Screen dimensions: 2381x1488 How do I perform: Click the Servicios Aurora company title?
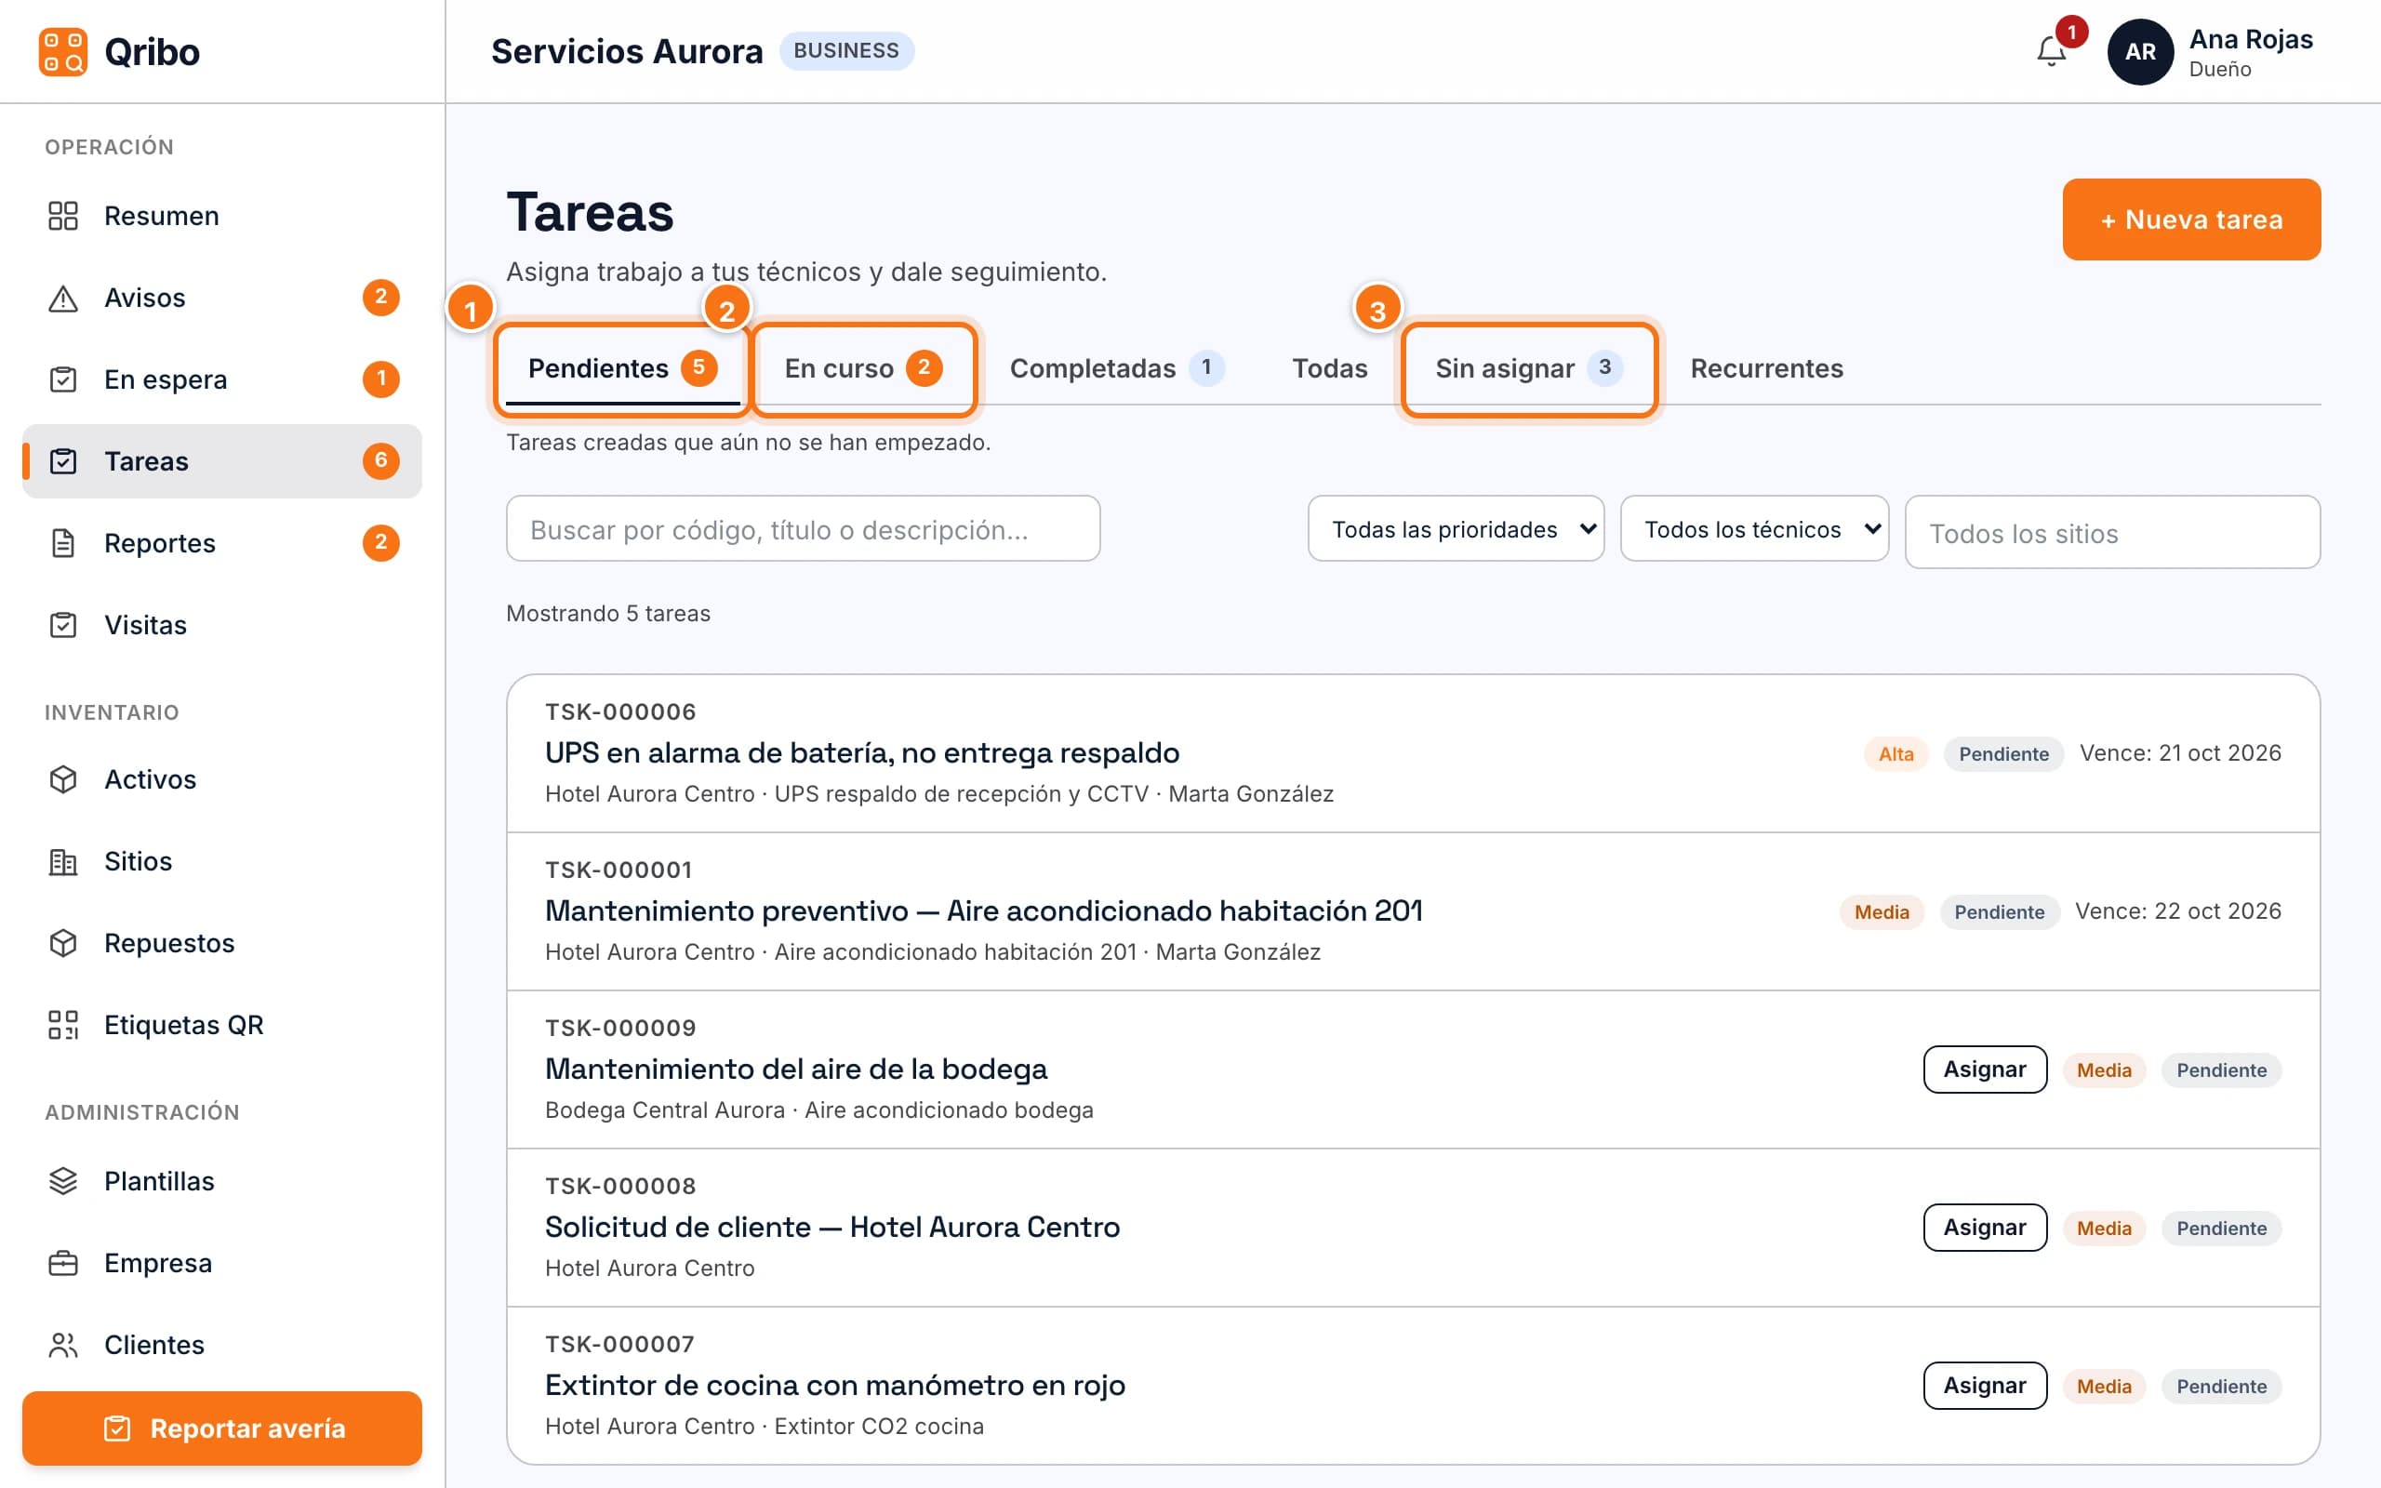pos(627,51)
